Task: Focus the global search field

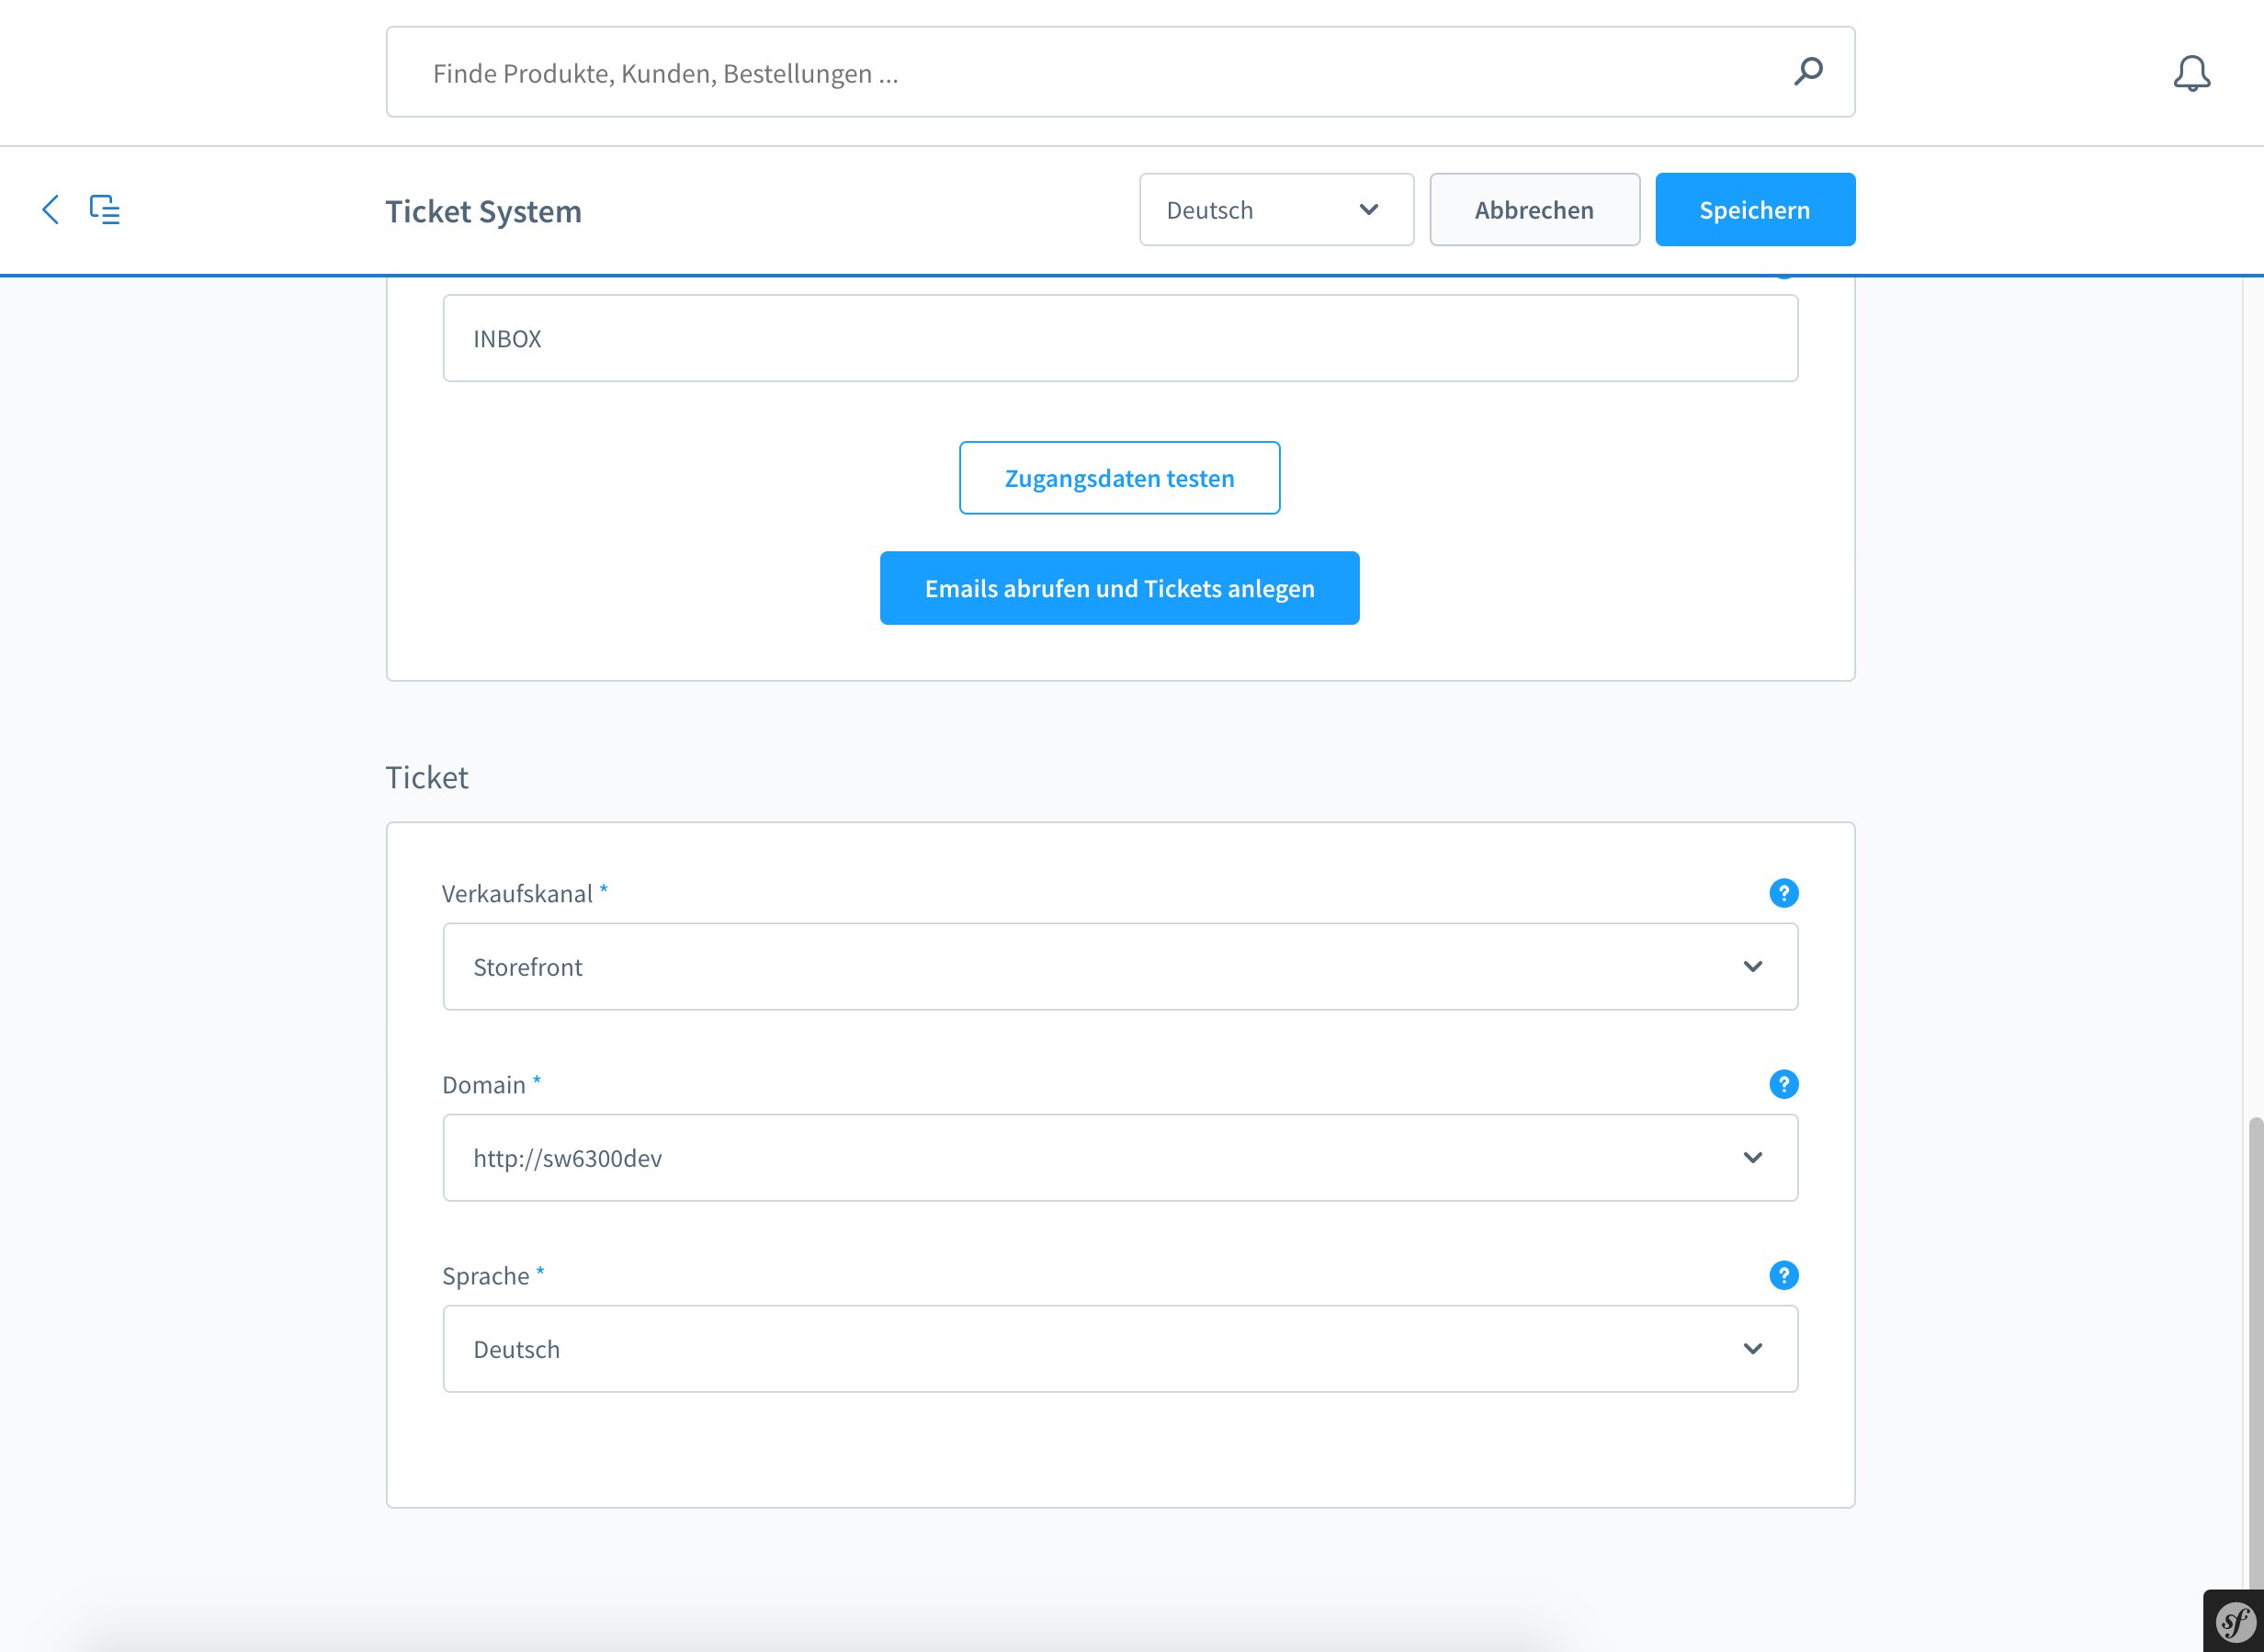Action: click(1120, 72)
